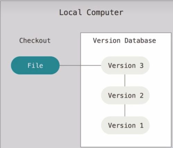
Task: Select the Version 1 node
Action: [x=125, y=125]
